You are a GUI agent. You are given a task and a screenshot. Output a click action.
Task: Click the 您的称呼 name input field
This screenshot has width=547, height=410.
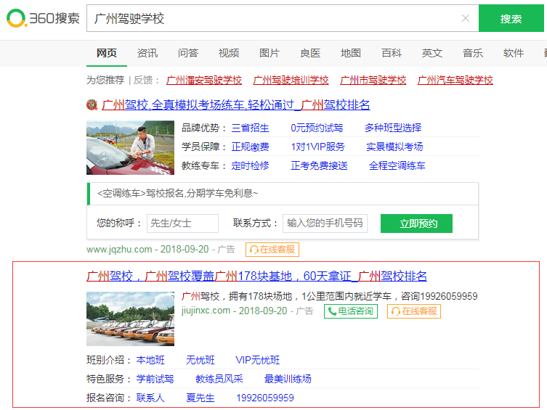(182, 224)
